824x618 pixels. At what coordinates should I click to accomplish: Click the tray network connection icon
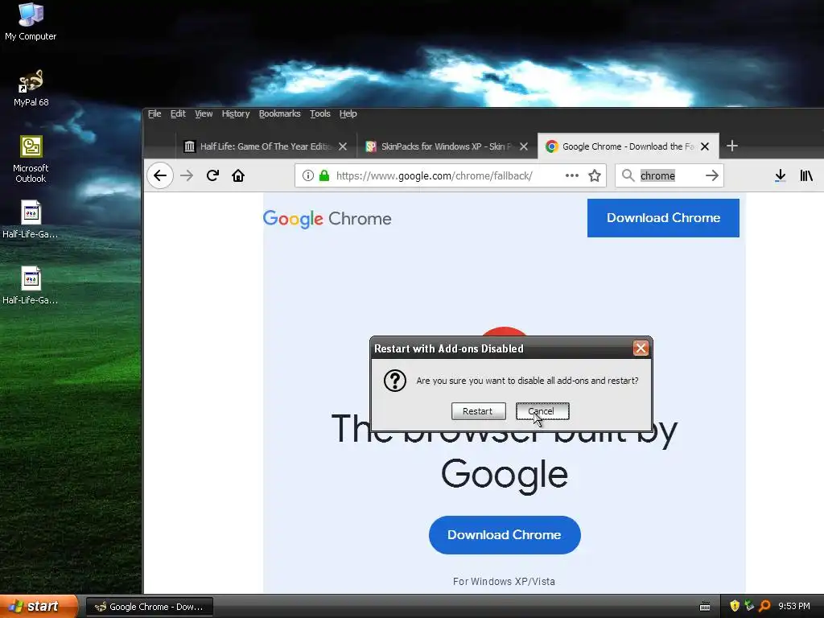point(749,606)
